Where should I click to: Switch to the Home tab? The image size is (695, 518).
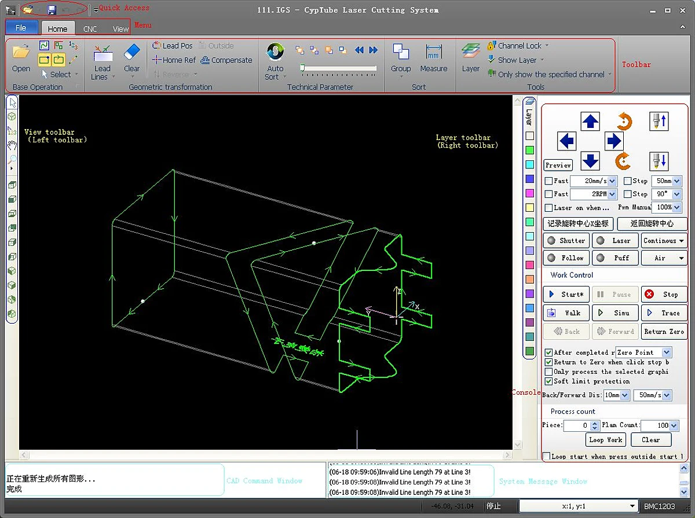[58, 29]
